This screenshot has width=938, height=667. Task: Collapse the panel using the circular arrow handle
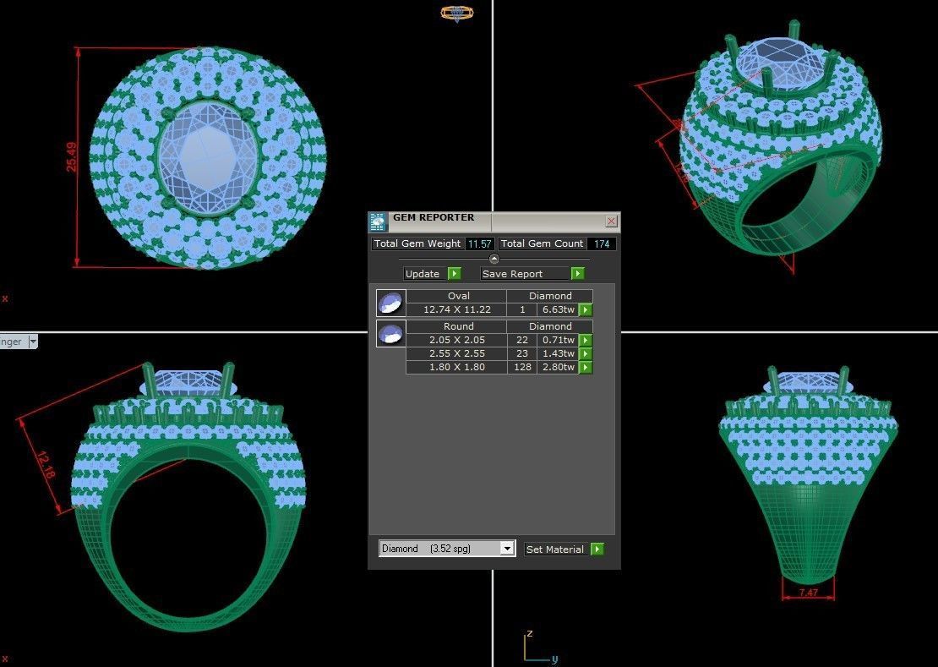pyautogui.click(x=494, y=259)
